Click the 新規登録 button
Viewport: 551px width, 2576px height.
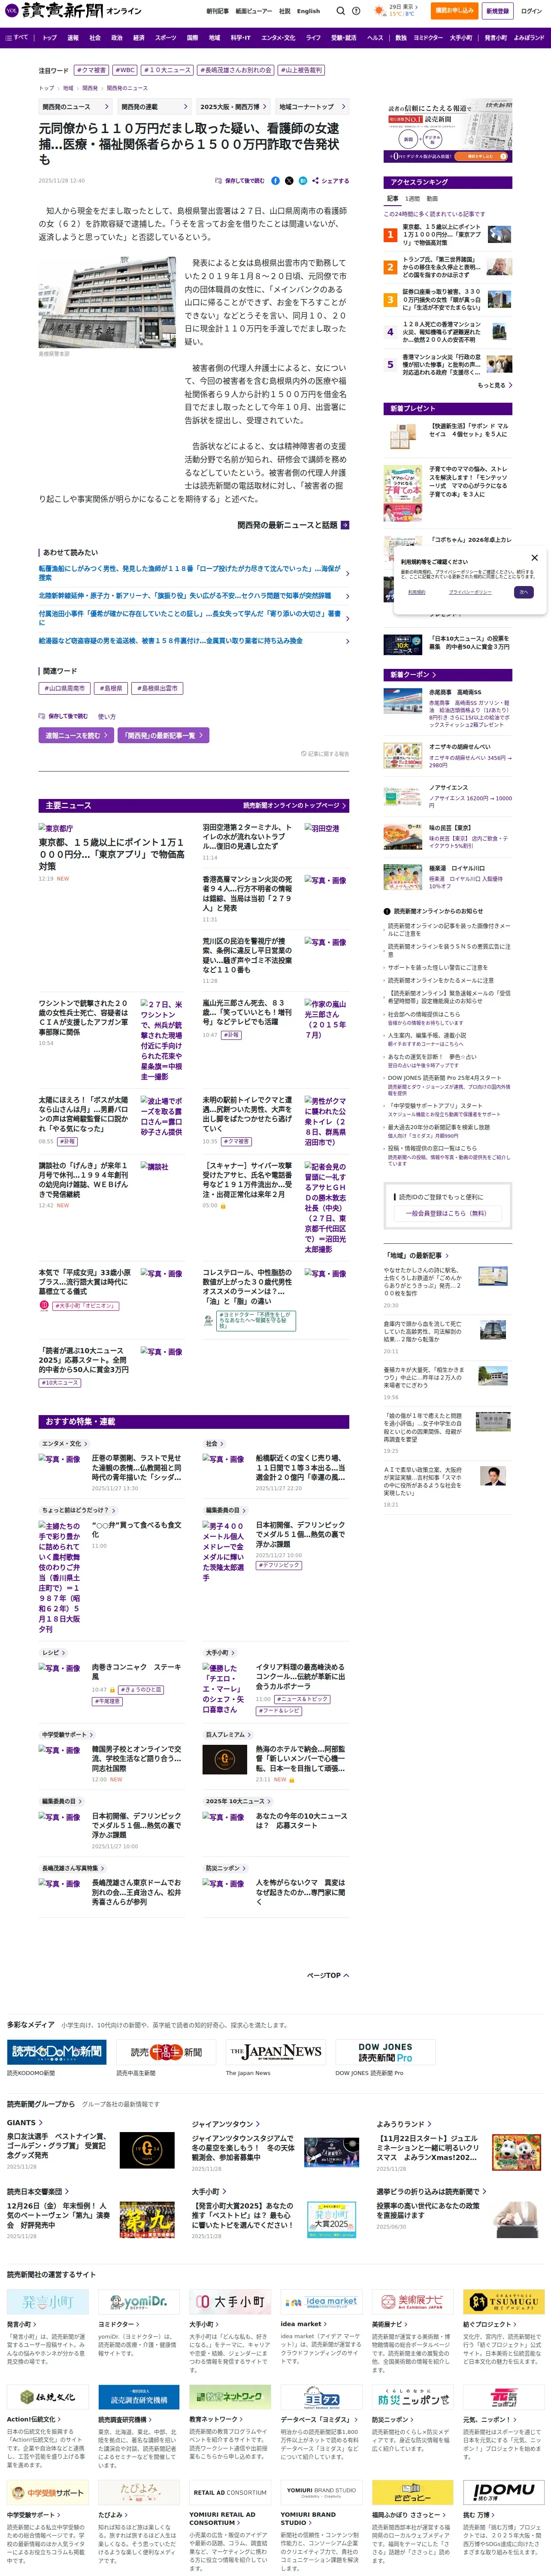(497, 11)
